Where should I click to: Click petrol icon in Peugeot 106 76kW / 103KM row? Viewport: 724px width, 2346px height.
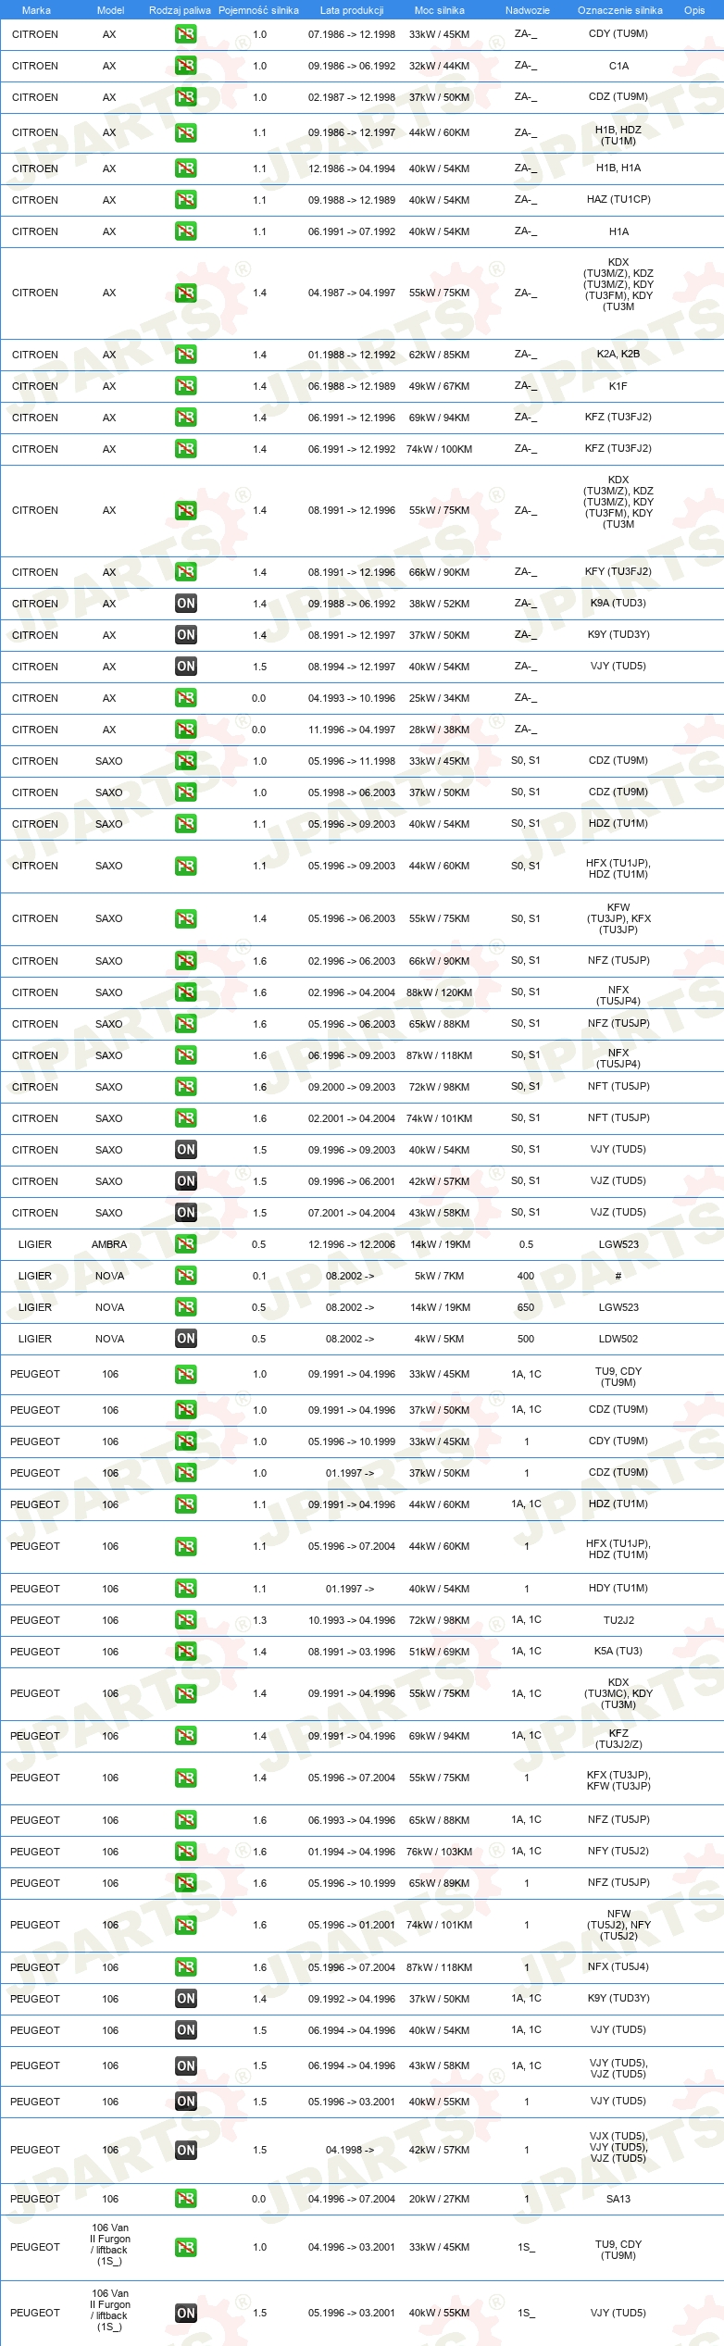pos(186,1852)
